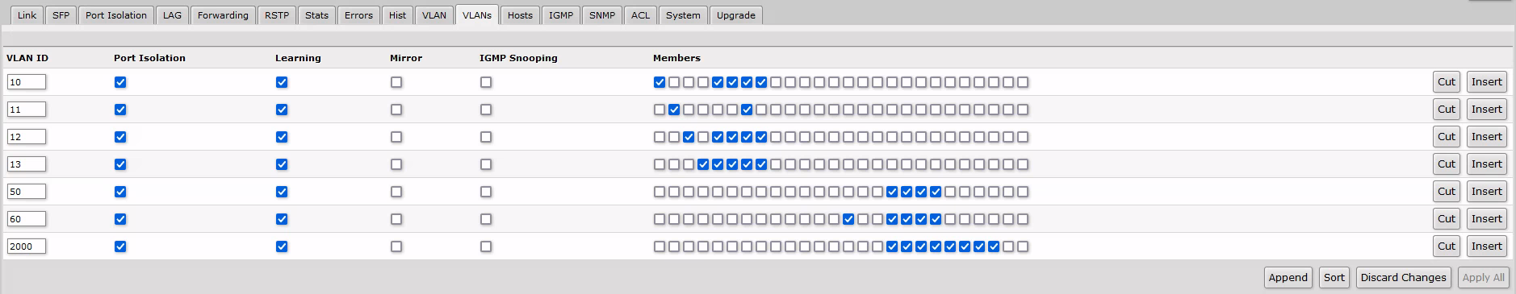Open the System tab
The width and height of the screenshot is (1516, 294).
coord(683,15)
